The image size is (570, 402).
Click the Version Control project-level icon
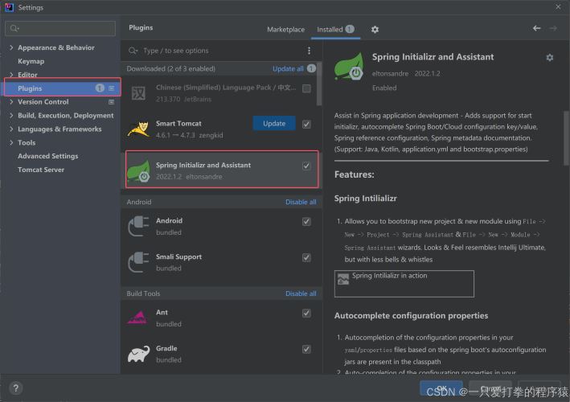point(111,102)
